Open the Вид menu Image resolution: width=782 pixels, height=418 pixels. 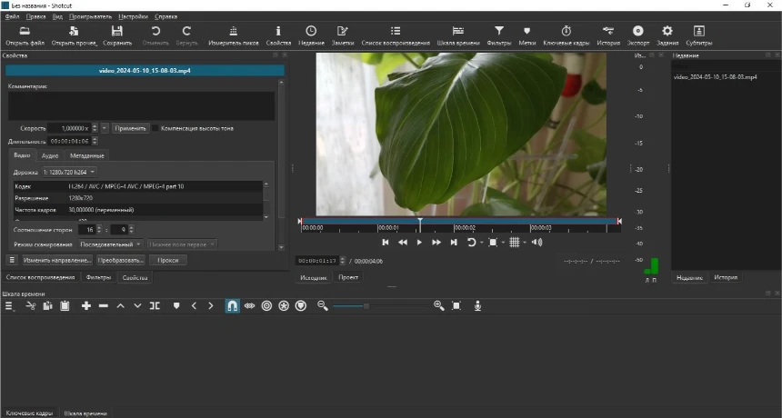click(x=57, y=16)
